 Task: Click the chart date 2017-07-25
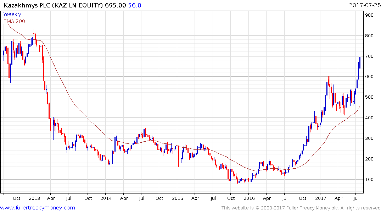[365, 5]
